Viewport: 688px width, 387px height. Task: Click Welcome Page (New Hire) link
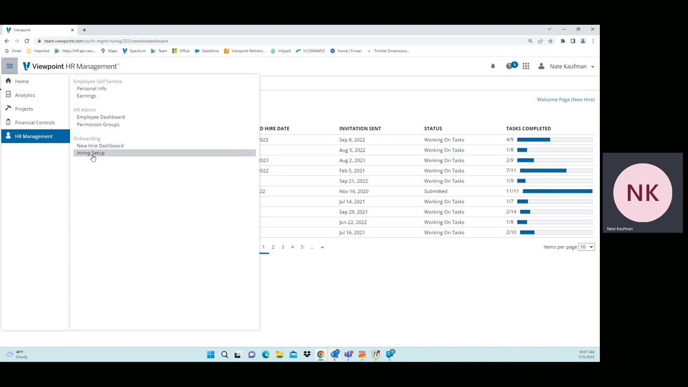(565, 99)
